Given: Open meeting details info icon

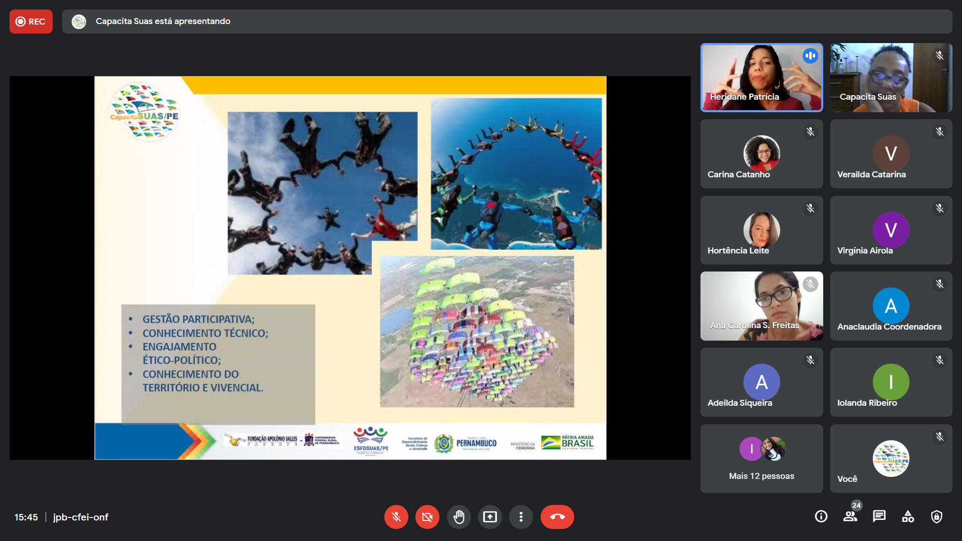Looking at the screenshot, I should (821, 516).
